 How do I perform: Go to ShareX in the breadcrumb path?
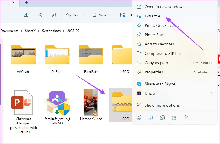[30, 31]
